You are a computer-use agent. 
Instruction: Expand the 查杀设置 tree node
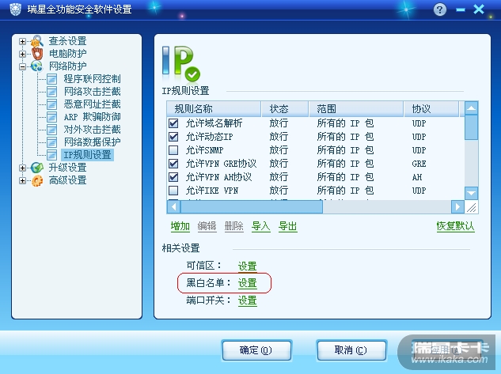pyautogui.click(x=22, y=41)
